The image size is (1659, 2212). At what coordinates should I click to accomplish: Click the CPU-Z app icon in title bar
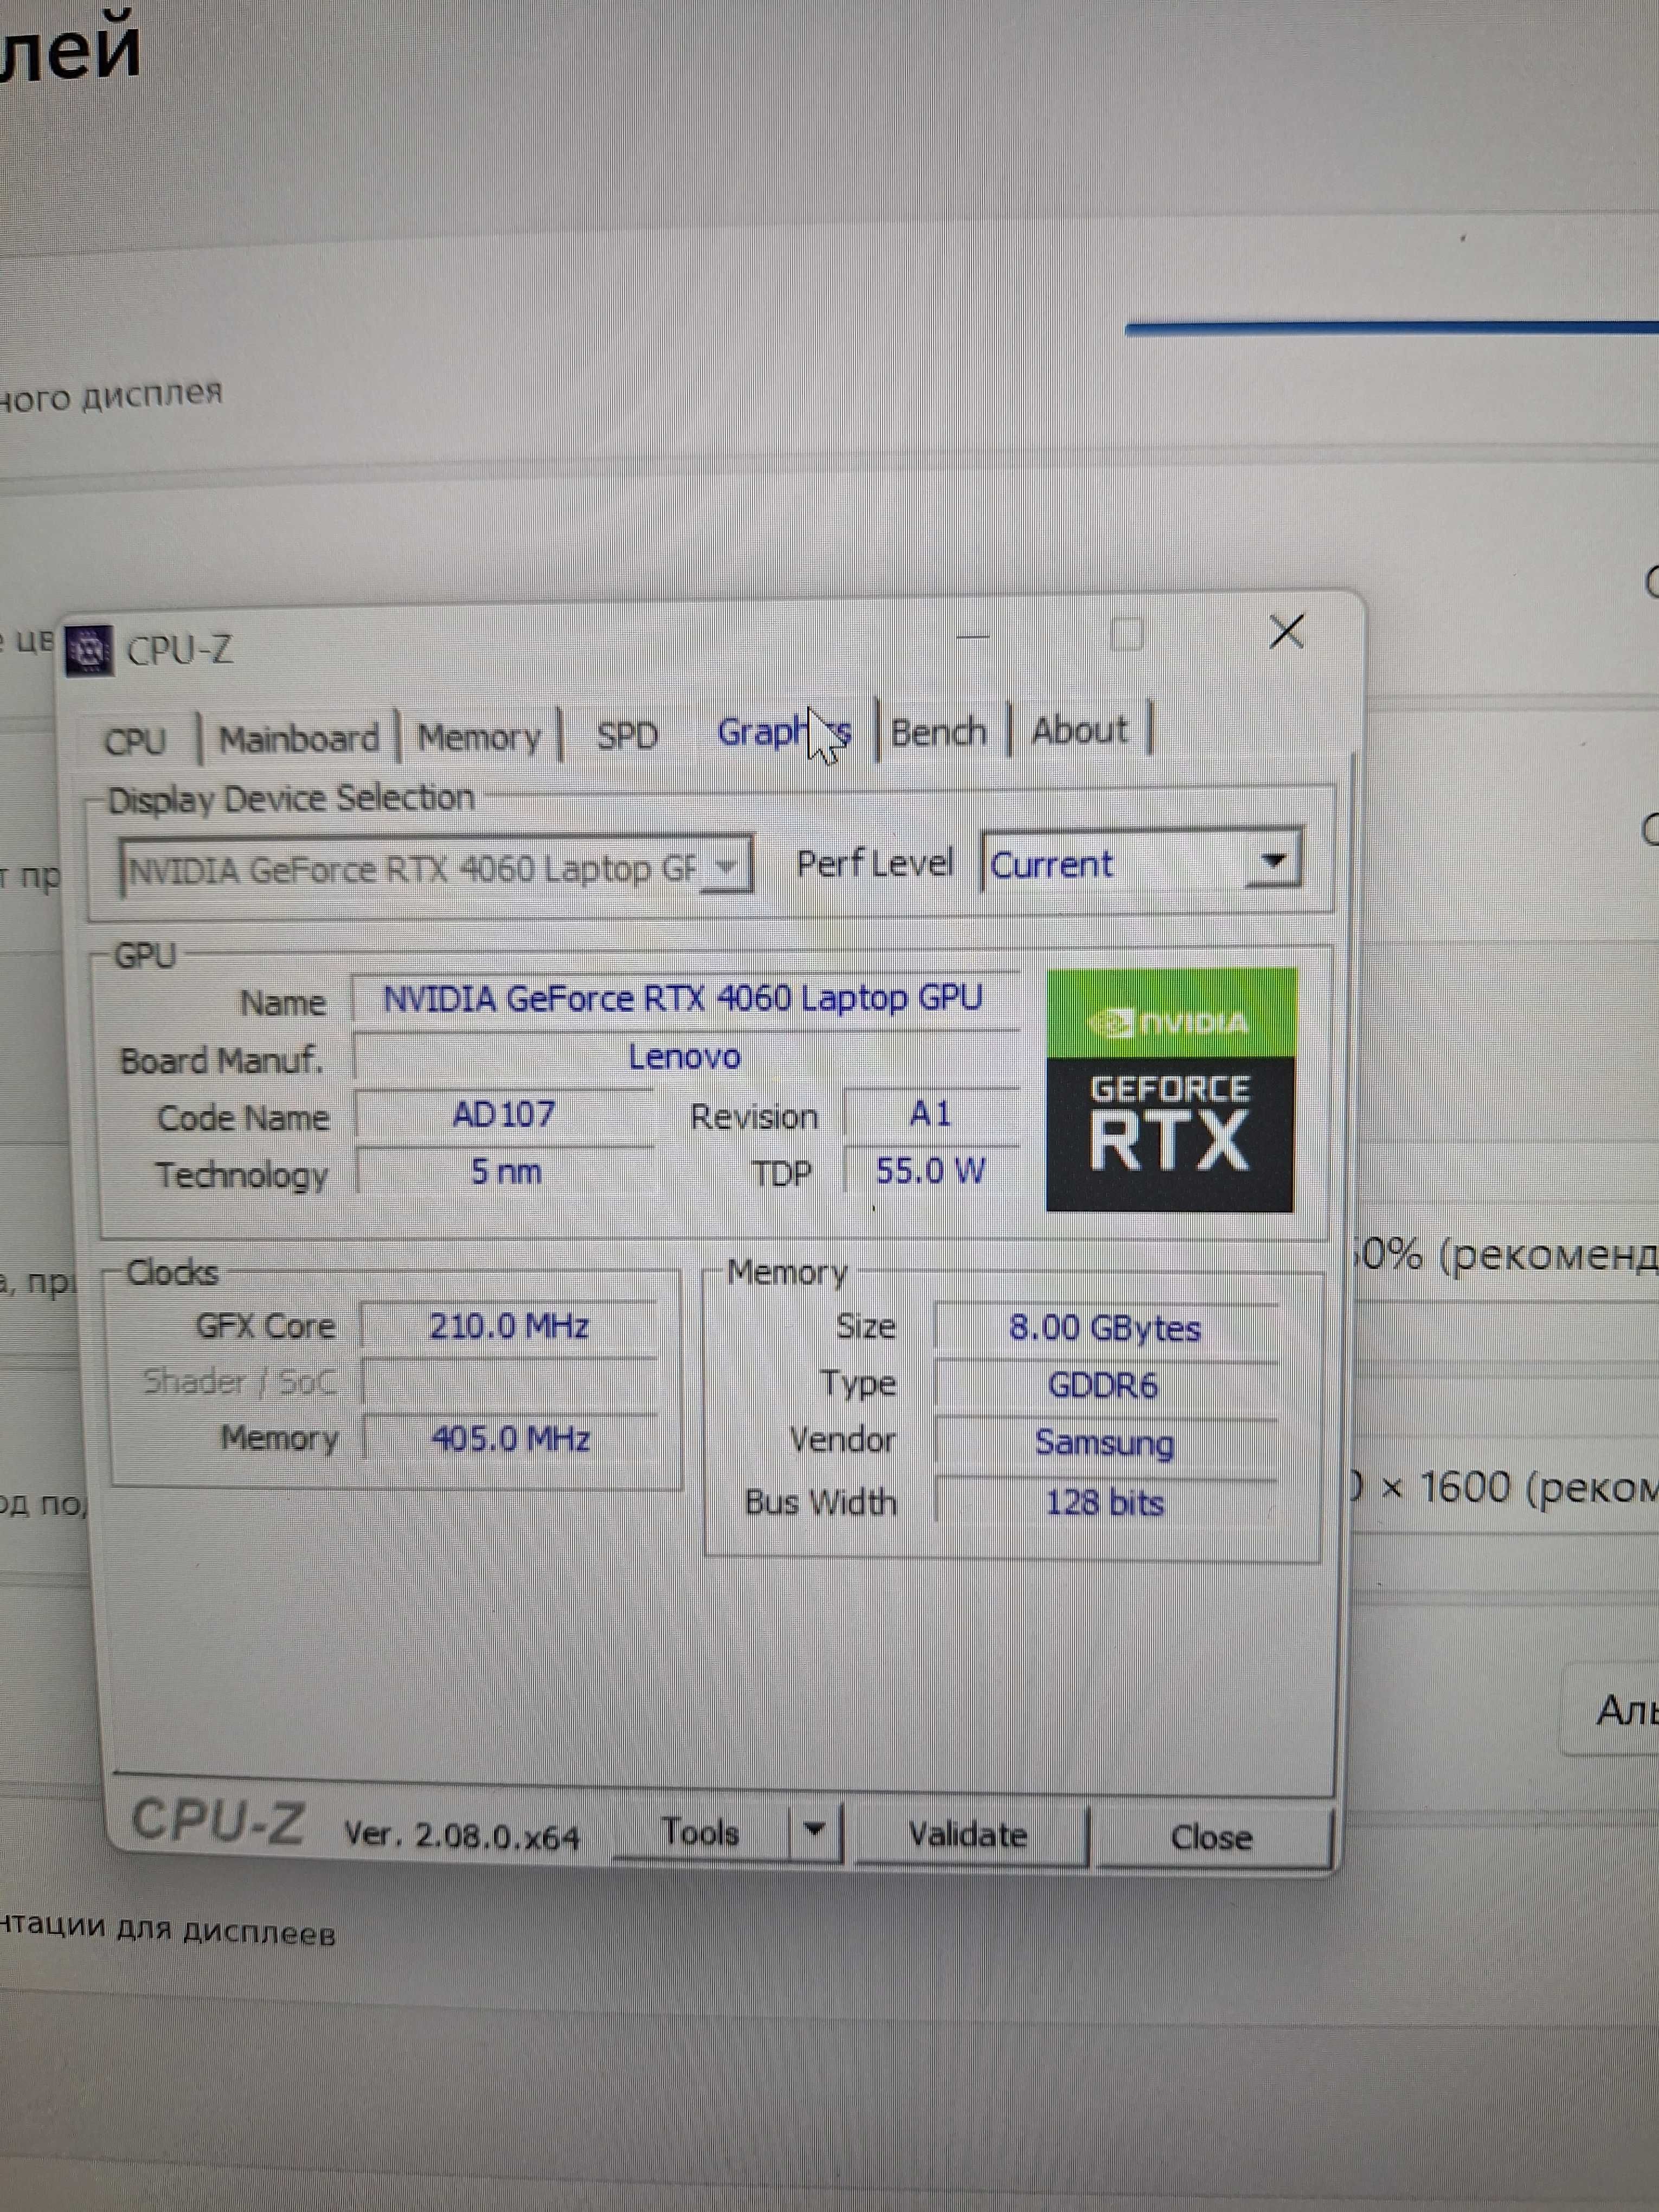point(89,650)
